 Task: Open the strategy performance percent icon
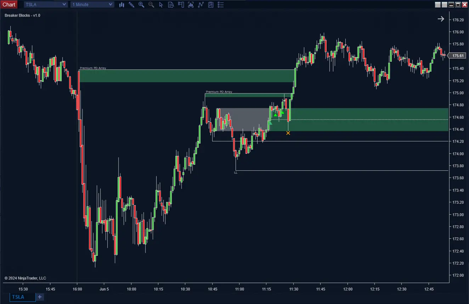click(211, 5)
